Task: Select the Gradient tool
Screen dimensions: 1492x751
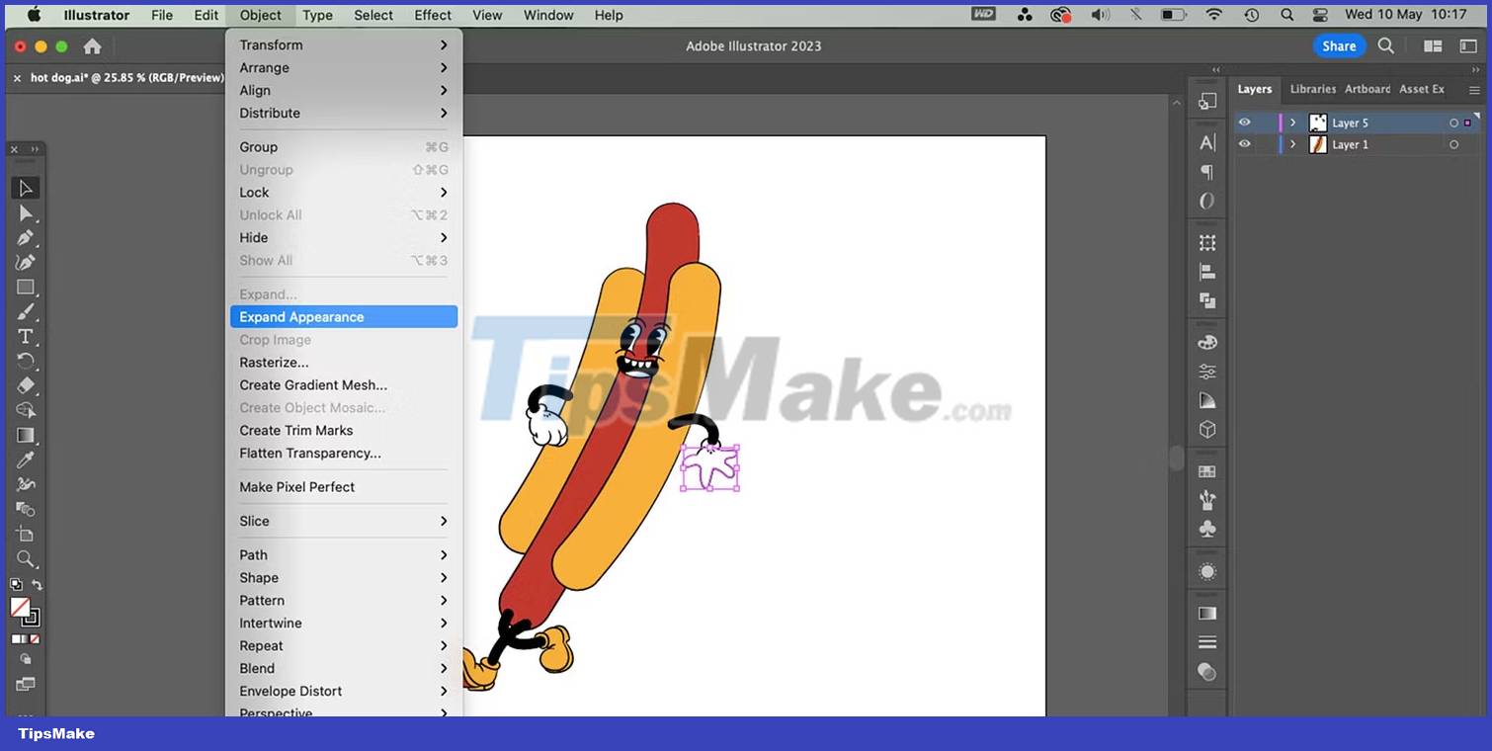Action: pyautogui.click(x=25, y=435)
